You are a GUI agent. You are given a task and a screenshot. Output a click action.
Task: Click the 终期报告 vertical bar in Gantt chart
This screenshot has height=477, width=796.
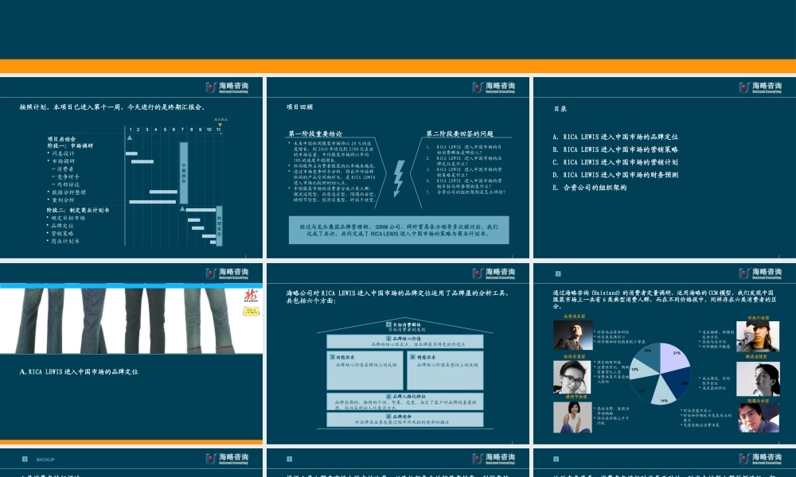click(220, 226)
